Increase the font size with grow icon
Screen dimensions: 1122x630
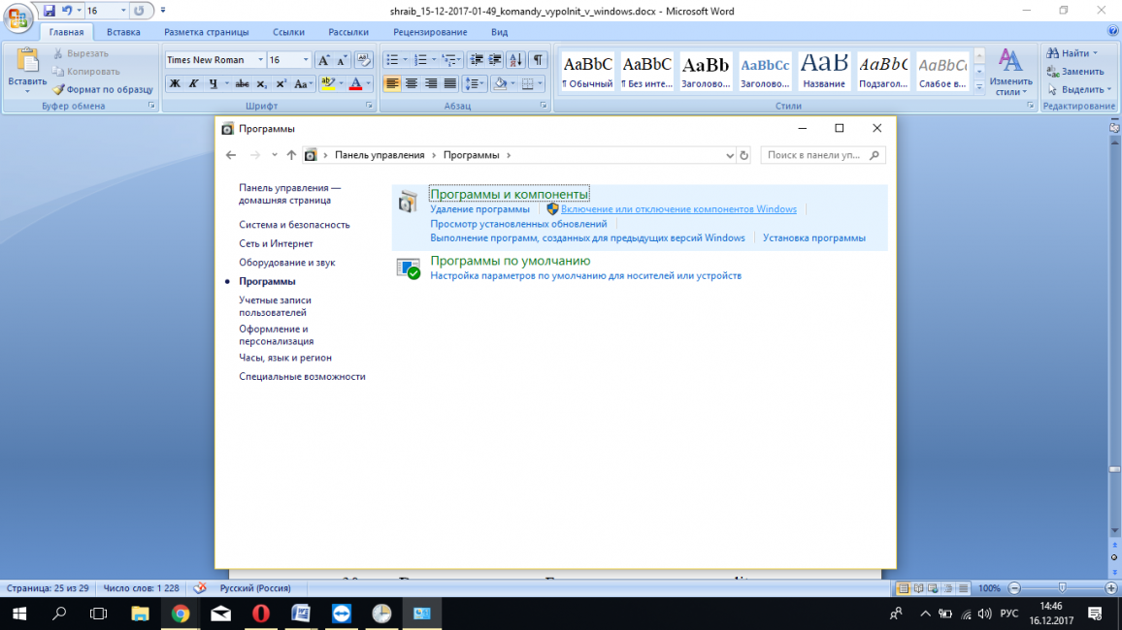click(x=323, y=60)
